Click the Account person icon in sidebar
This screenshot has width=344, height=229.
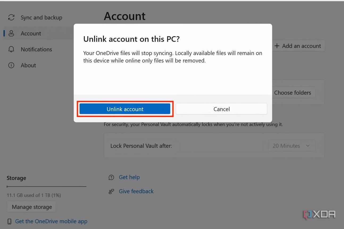pyautogui.click(x=11, y=33)
